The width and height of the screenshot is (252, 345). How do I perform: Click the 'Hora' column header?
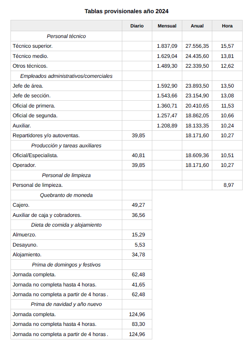click(227, 26)
